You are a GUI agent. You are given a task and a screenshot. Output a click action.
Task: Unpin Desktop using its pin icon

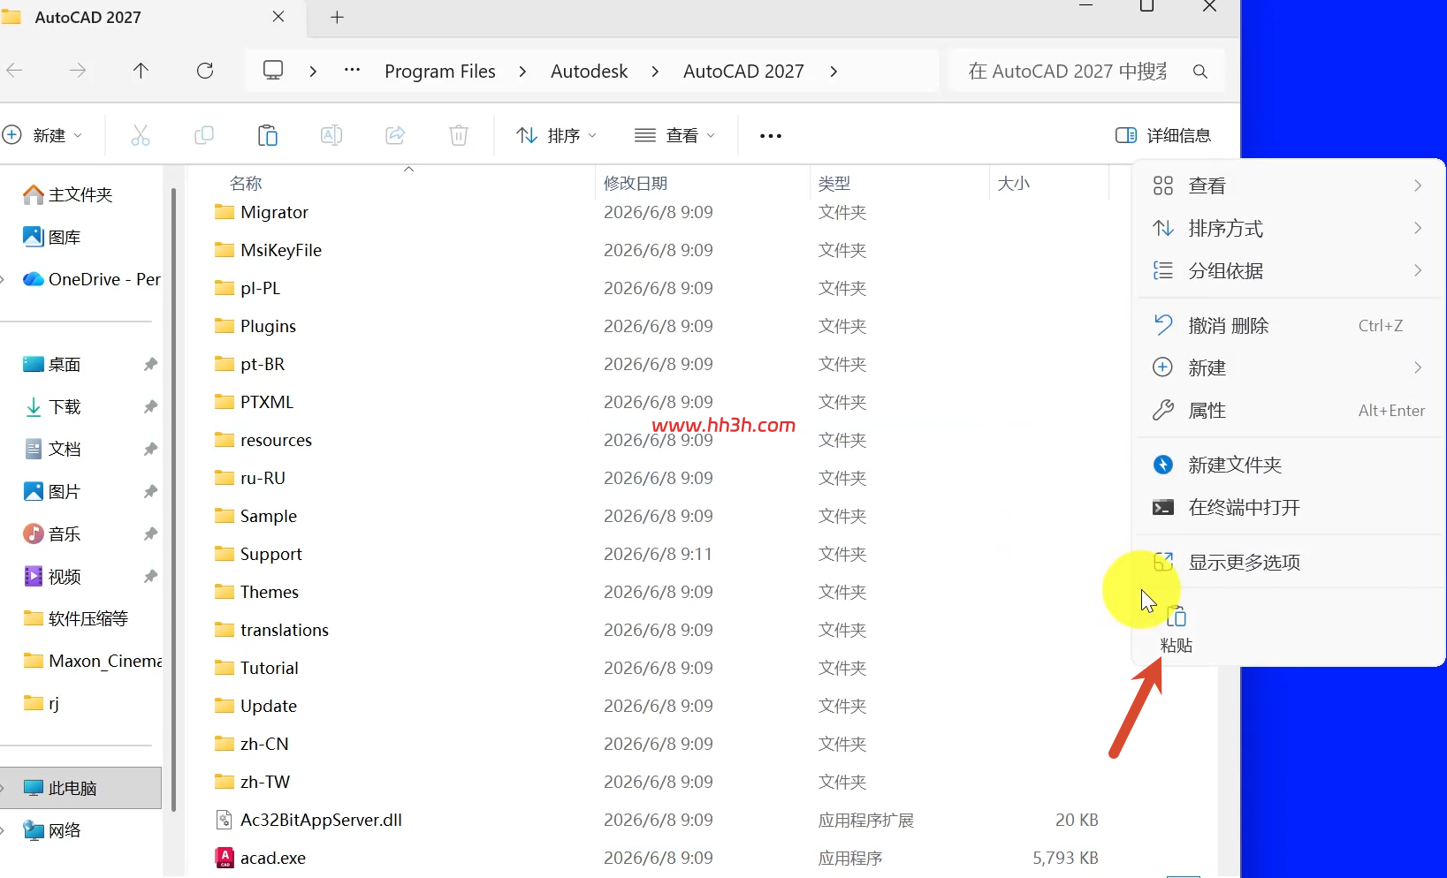[150, 364]
